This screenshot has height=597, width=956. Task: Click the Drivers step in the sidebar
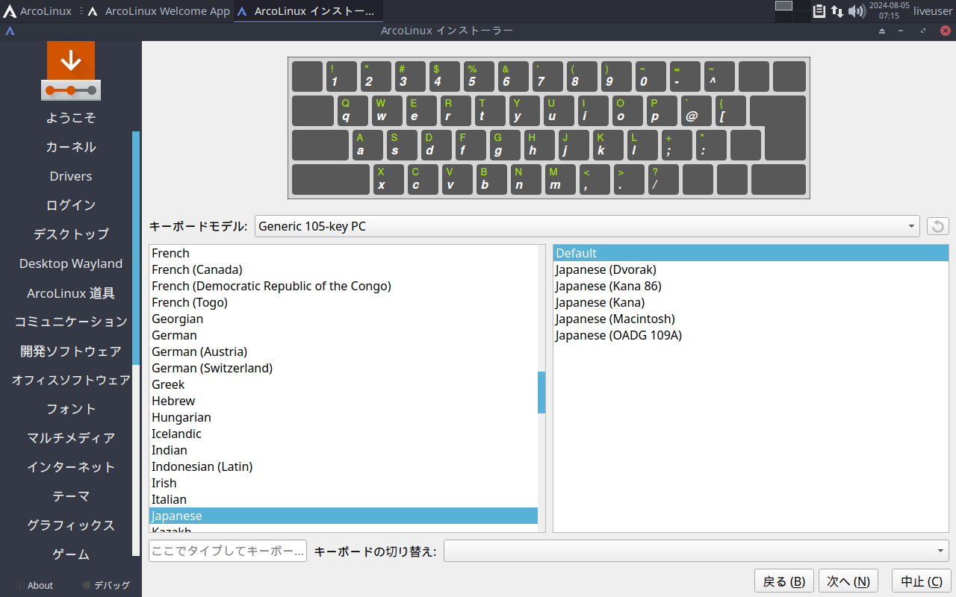coord(71,176)
